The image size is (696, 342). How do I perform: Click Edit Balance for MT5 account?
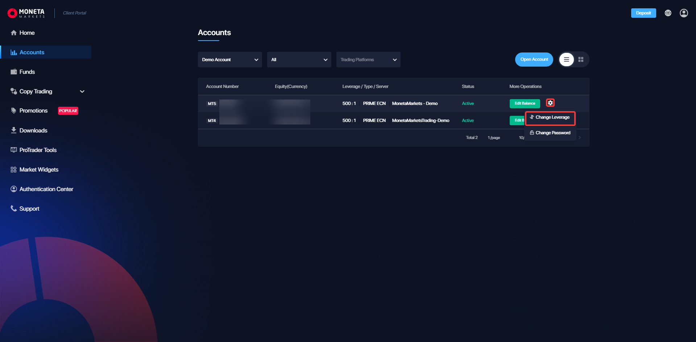(x=525, y=104)
